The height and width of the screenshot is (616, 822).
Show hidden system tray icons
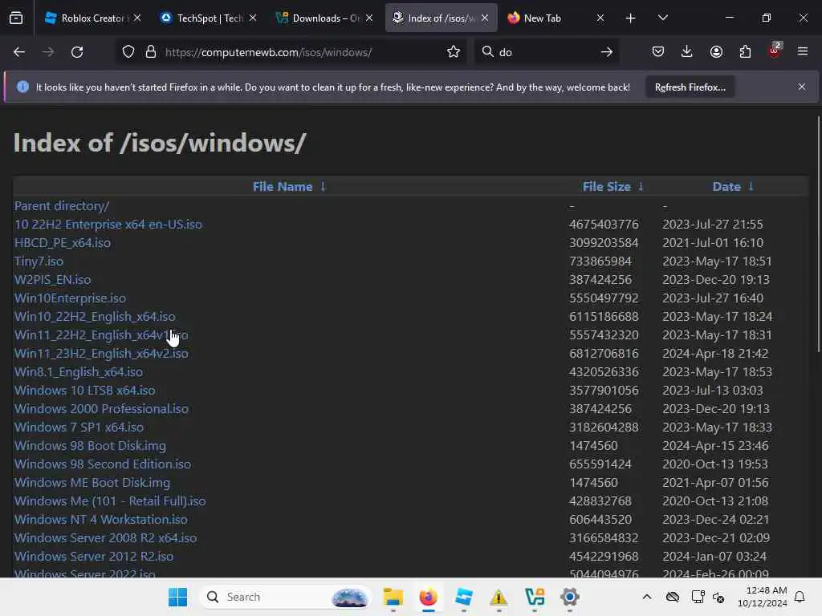647,597
